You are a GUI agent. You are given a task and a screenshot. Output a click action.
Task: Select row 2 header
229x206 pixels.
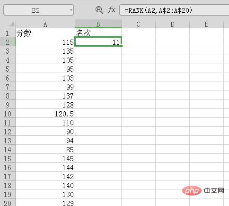pyautogui.click(x=8, y=42)
